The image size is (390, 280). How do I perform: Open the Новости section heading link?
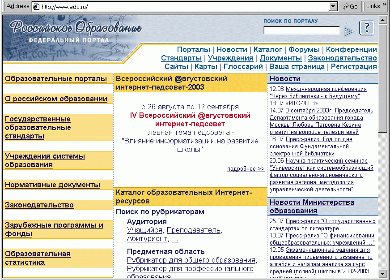285,79
